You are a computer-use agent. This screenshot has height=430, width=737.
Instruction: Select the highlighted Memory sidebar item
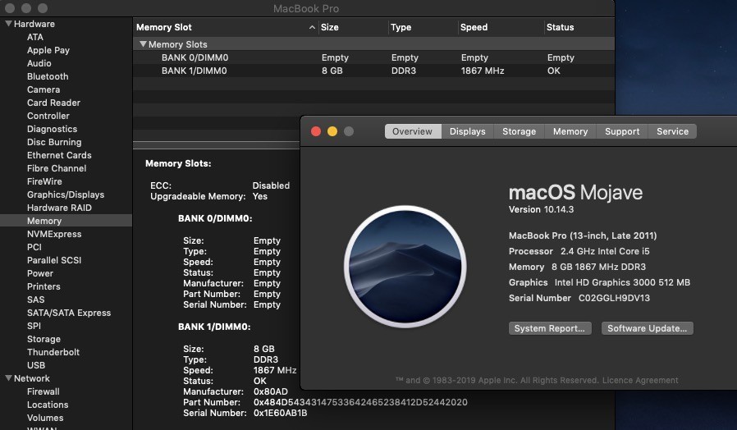66,221
